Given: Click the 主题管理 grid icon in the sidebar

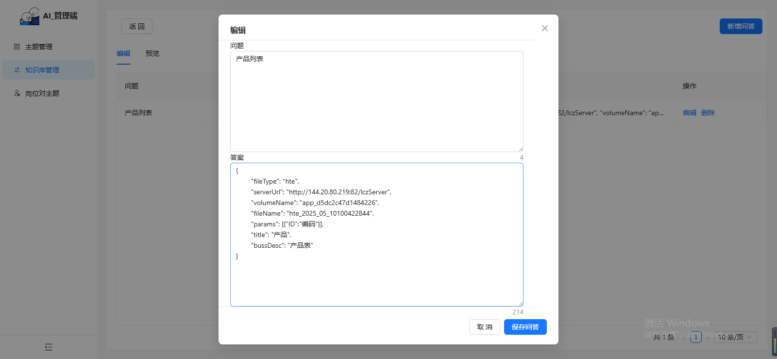Looking at the screenshot, I should [x=17, y=47].
